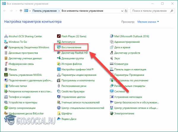
Task: Open the Диспетчер Realtek HD link
Action: 74,53
